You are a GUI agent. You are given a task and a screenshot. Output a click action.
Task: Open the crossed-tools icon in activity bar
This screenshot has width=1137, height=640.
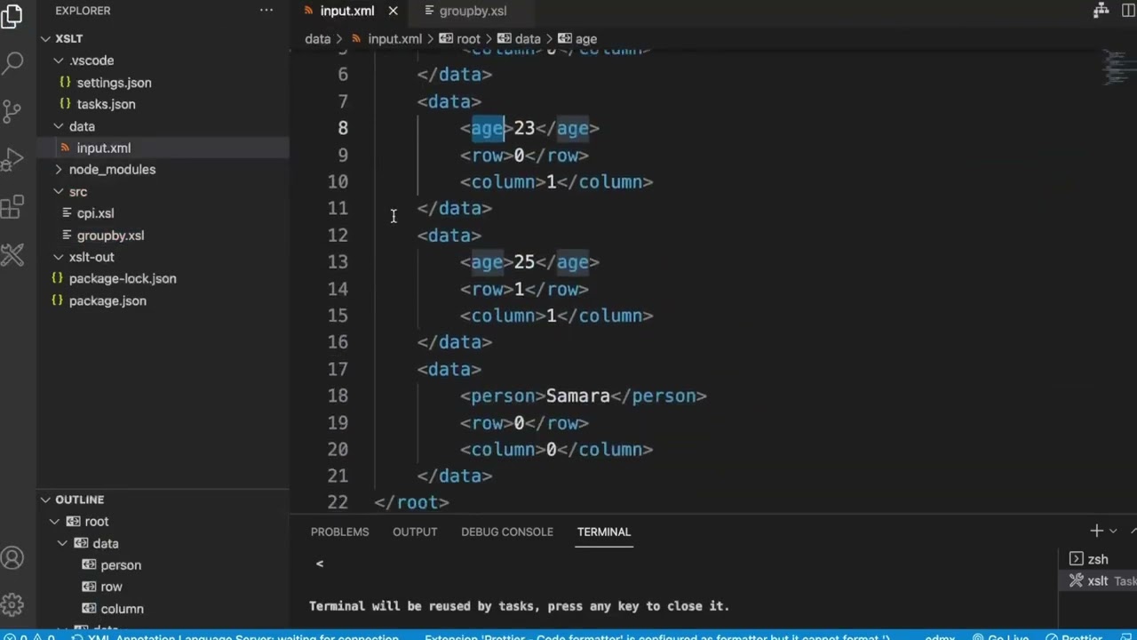(12, 256)
